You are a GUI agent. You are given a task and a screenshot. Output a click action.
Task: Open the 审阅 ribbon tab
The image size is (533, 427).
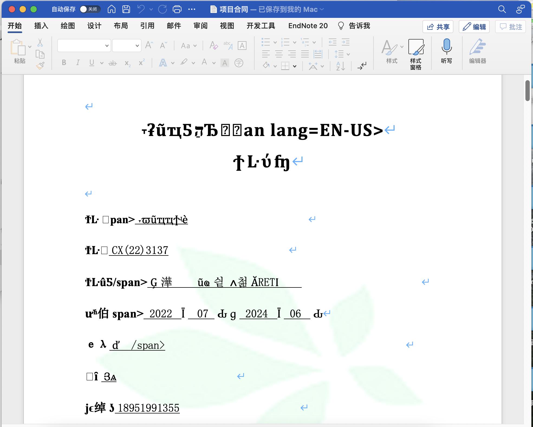pyautogui.click(x=200, y=26)
